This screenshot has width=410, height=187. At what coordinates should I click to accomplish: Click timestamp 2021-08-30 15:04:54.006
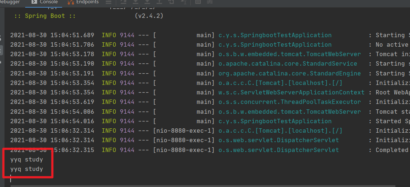point(52,112)
